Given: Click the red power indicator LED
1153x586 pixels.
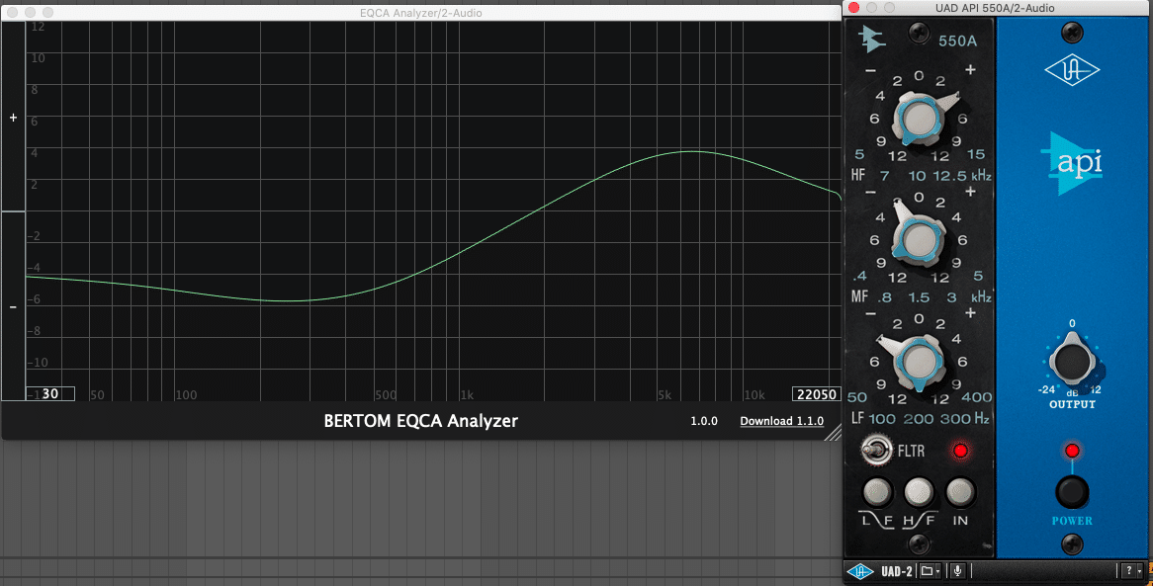Looking at the screenshot, I should coord(1071,450).
